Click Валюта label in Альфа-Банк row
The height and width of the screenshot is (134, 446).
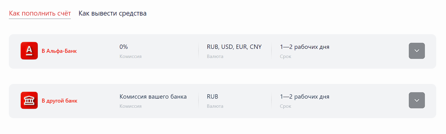215,56
